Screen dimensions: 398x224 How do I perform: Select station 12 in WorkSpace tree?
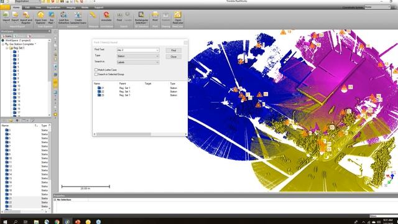point(17,93)
